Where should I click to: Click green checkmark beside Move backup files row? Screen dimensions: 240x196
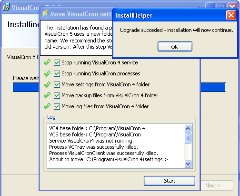(47, 95)
